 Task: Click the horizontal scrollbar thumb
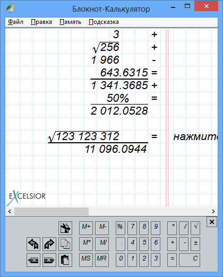(52, 211)
